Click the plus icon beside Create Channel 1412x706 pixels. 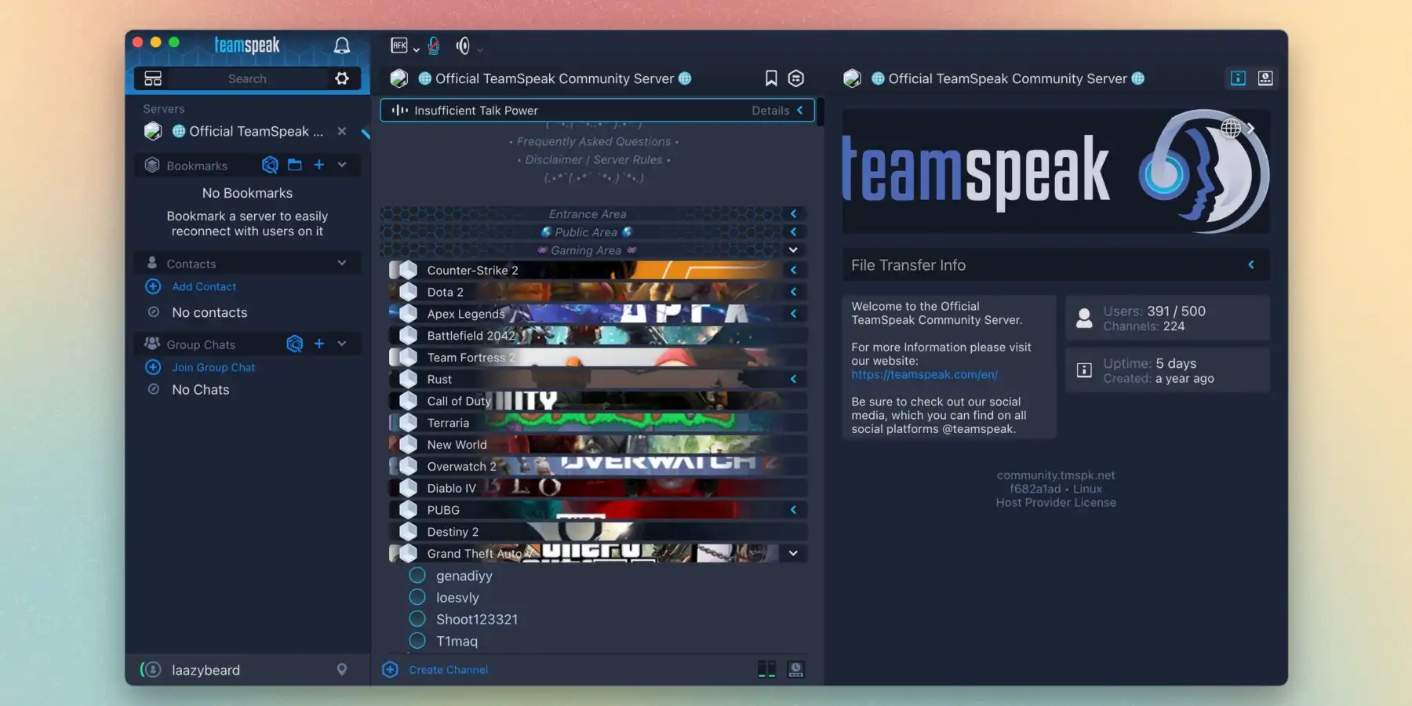click(390, 669)
